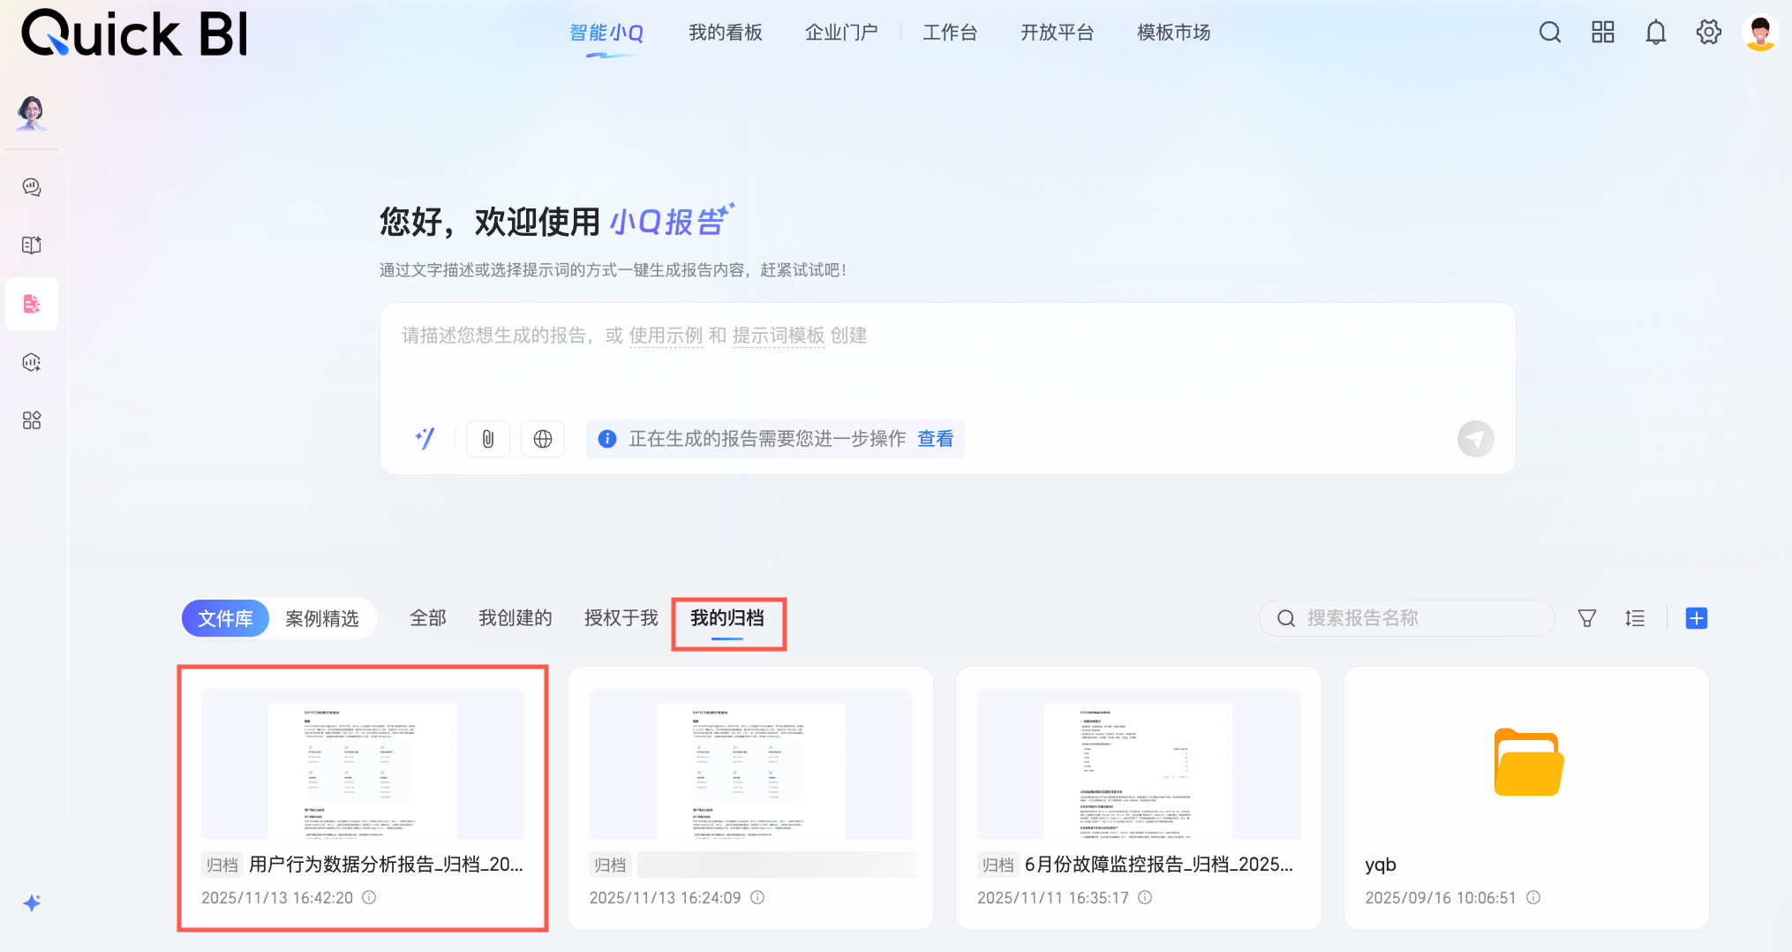The width and height of the screenshot is (1792, 952).
Task: Show the 授权于我 tab
Action: click(621, 618)
